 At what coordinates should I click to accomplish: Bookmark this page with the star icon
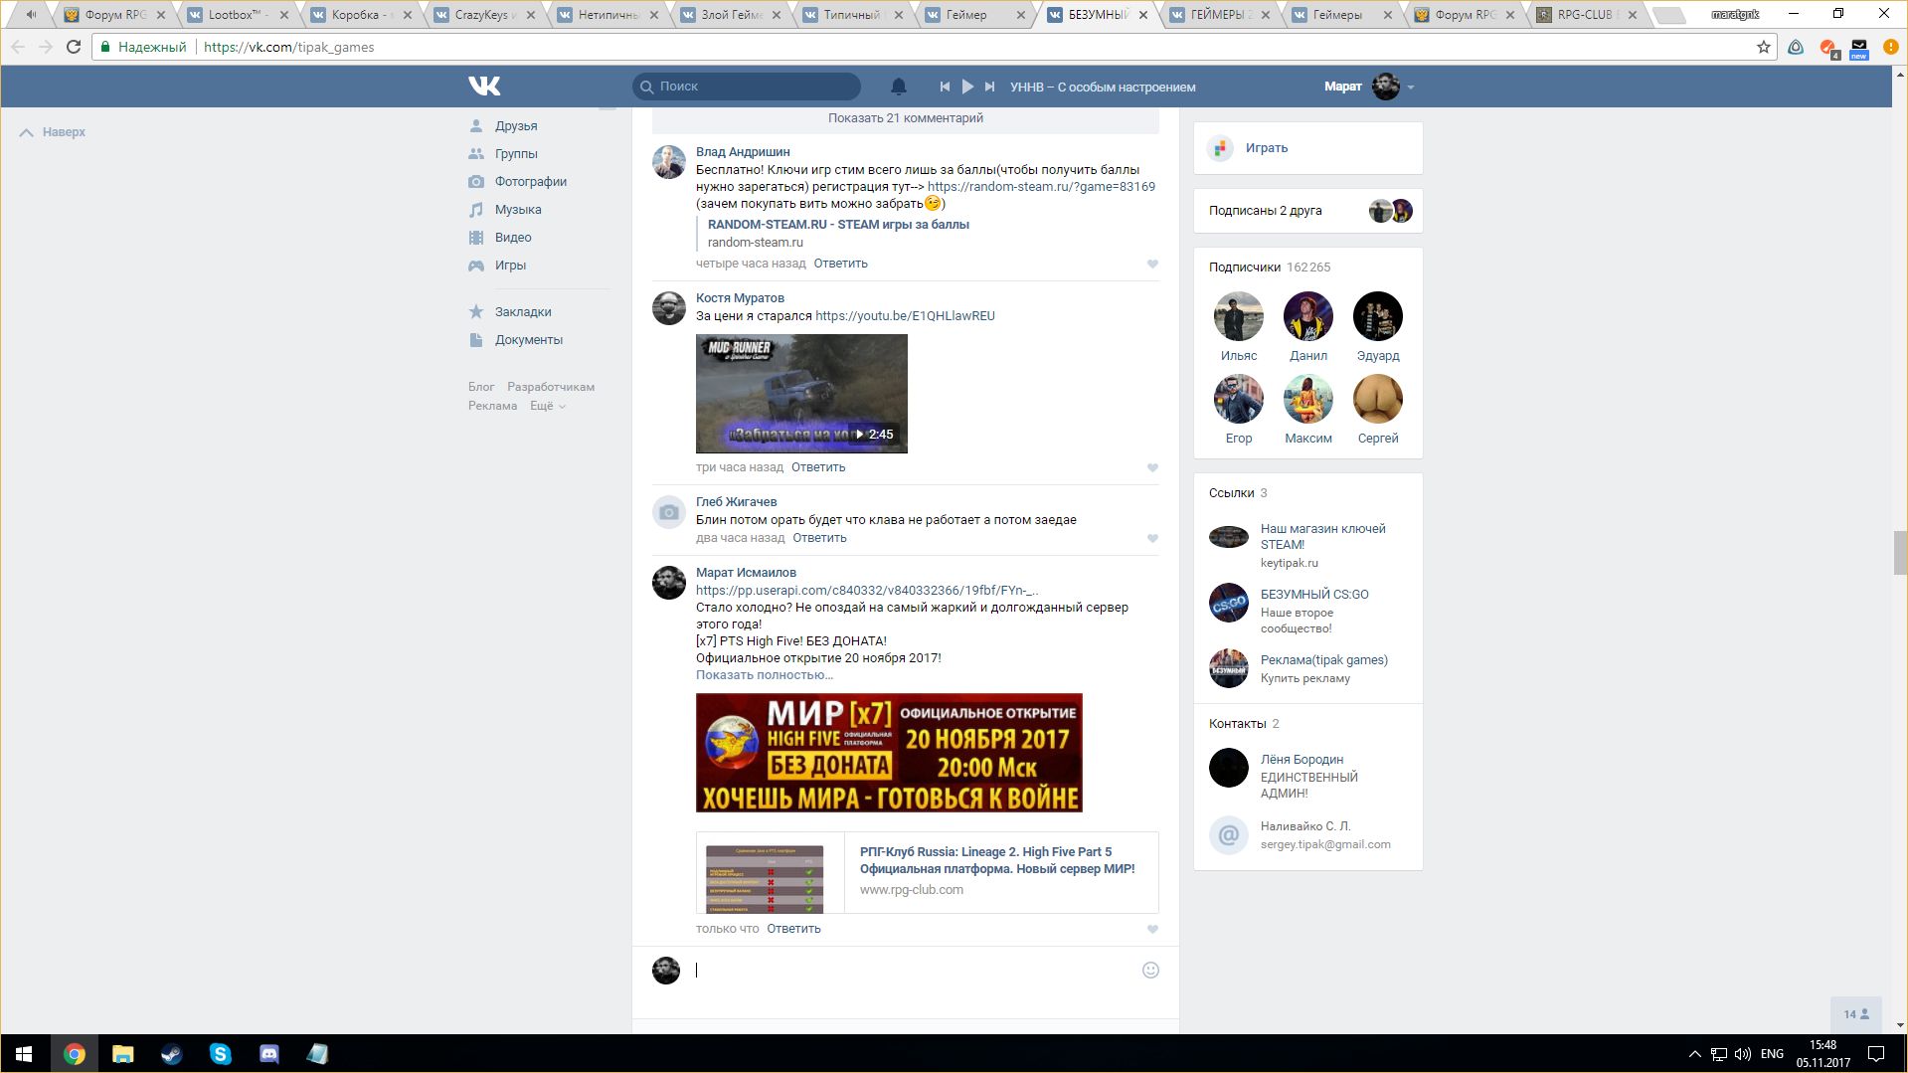click(1763, 47)
